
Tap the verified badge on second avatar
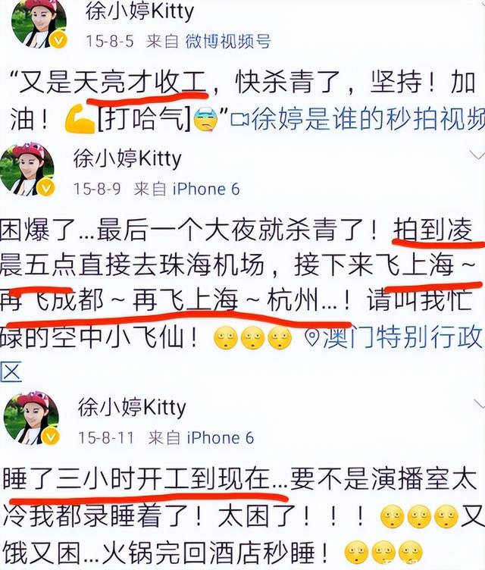click(x=46, y=188)
